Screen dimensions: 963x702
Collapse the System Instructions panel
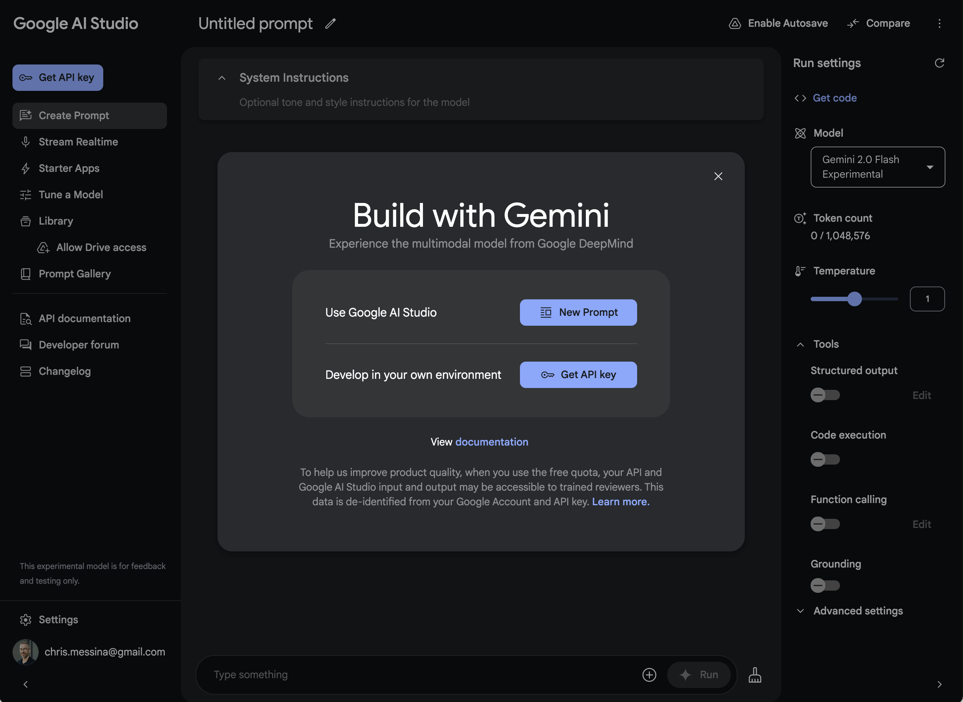pyautogui.click(x=222, y=78)
